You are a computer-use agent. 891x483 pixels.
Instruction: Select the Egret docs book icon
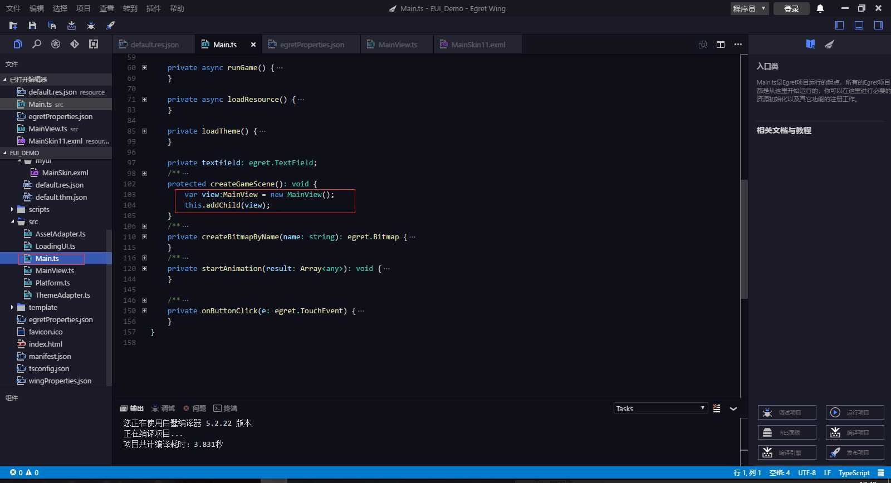(x=811, y=44)
